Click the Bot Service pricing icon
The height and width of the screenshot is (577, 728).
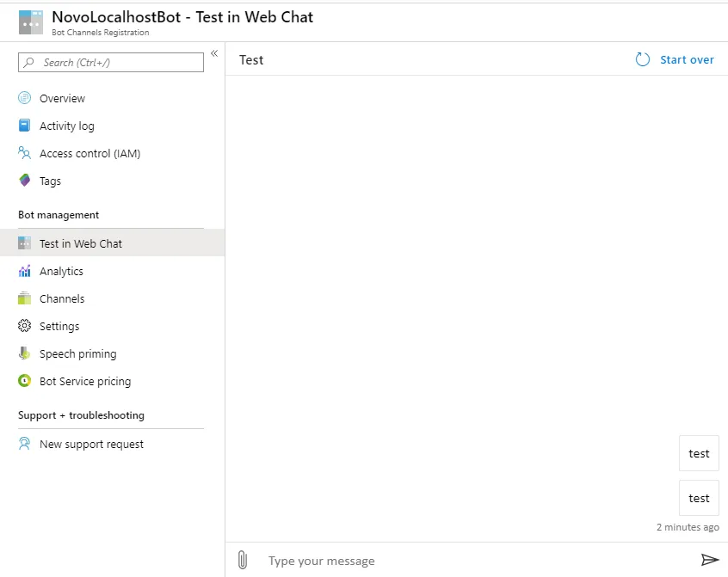[x=24, y=381]
